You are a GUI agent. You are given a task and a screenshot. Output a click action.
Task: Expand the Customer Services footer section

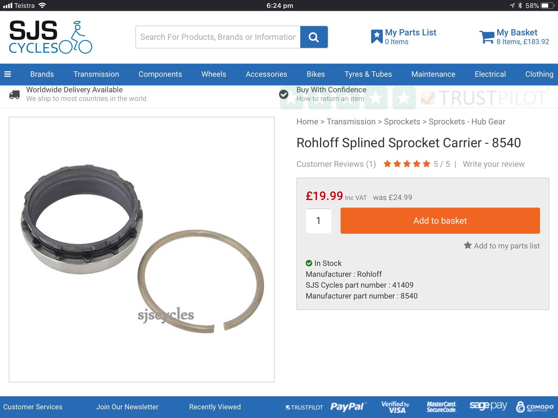coord(33,407)
